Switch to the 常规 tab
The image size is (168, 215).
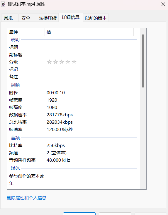[x=10, y=18]
